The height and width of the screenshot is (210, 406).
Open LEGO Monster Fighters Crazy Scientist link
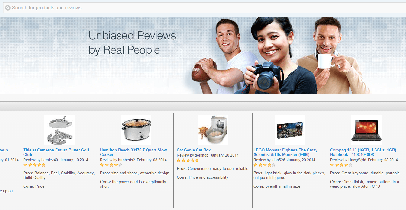(x=285, y=152)
